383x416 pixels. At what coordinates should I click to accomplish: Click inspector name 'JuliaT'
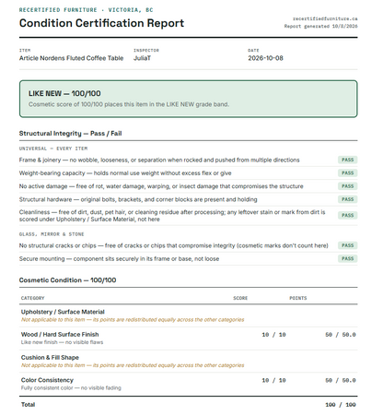[142, 58]
